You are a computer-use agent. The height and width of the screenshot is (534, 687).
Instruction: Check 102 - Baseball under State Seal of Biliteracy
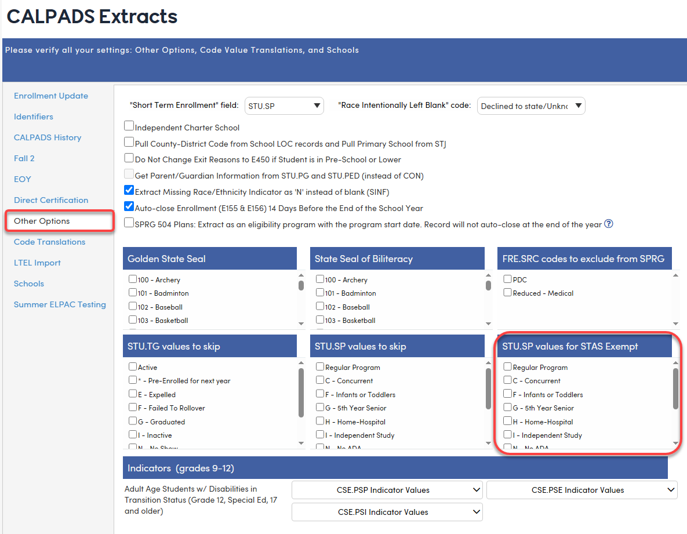tap(320, 306)
